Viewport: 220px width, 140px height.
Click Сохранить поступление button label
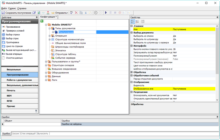(18, 13)
